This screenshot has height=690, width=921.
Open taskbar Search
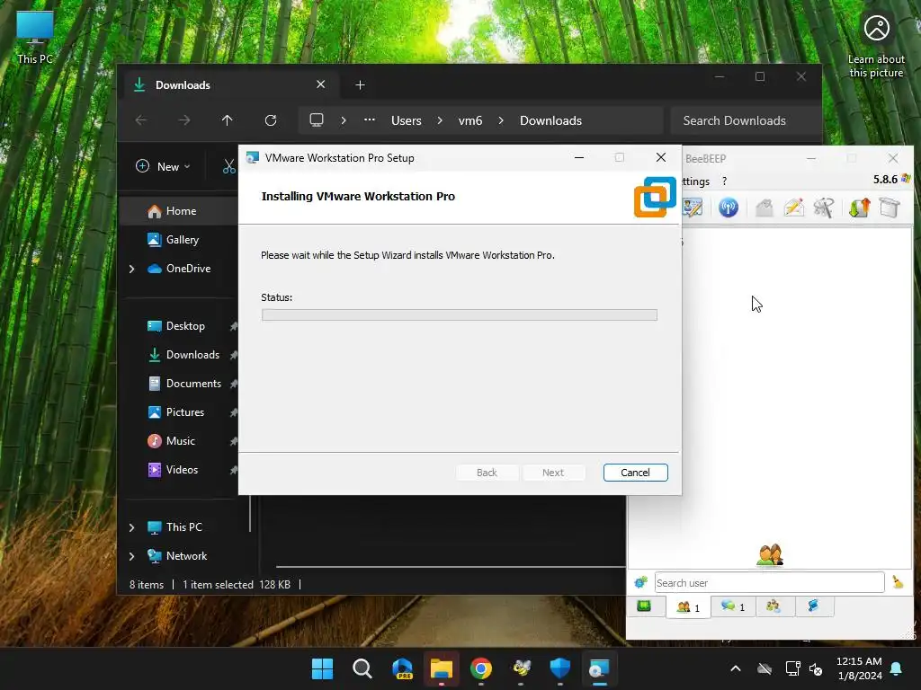[x=362, y=668]
